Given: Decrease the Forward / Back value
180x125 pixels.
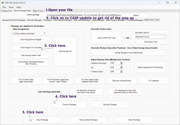Looking at the screenshot, I should [121, 72].
